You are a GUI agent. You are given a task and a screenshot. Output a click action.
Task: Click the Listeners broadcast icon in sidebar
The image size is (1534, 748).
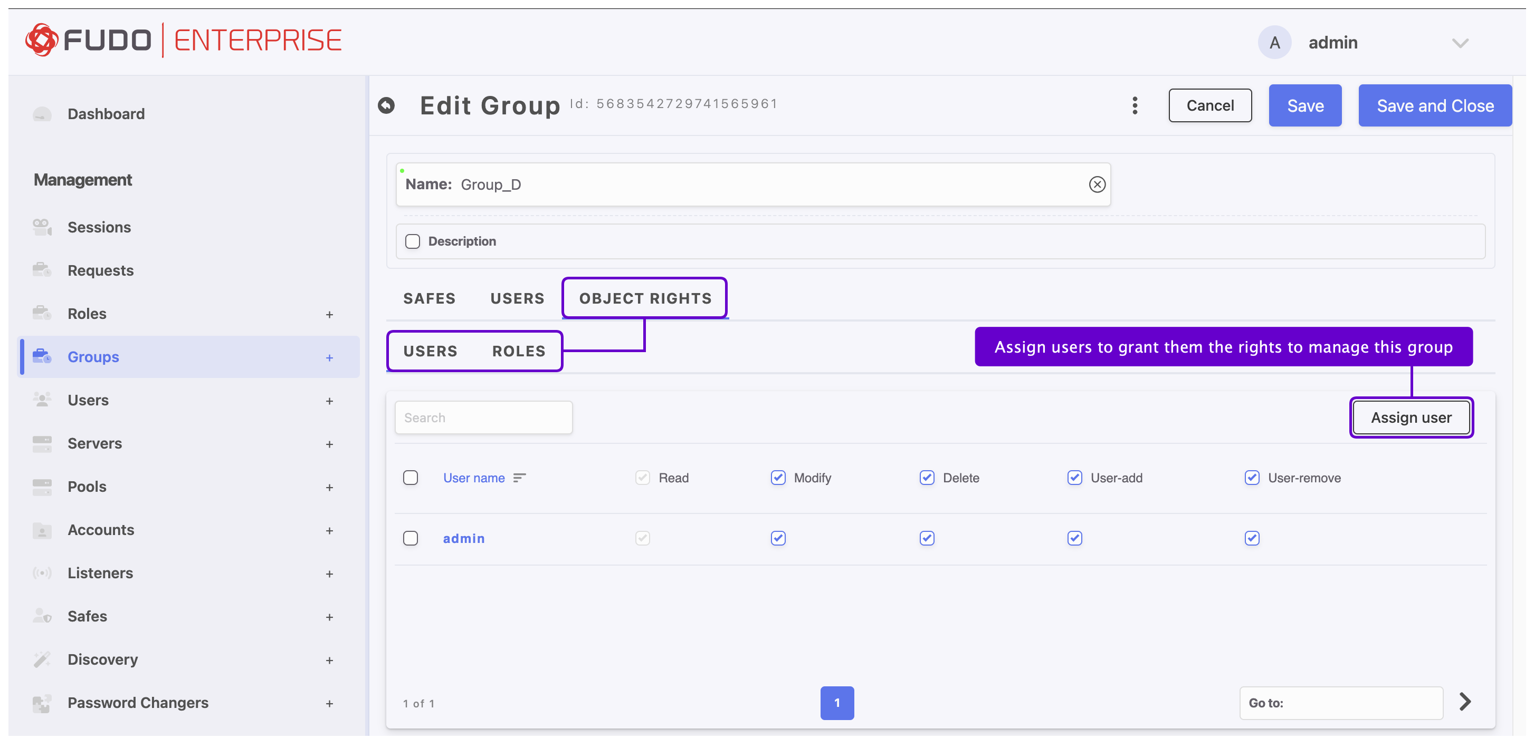tap(42, 572)
